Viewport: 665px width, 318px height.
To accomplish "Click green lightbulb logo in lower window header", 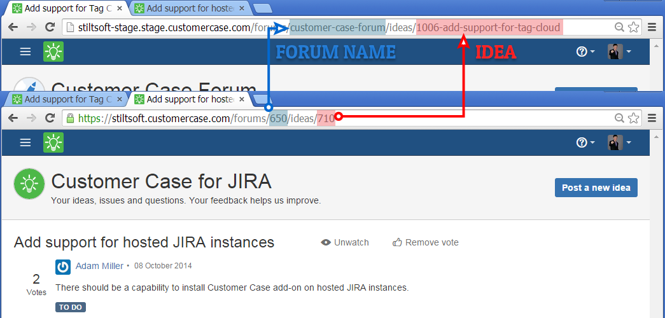I will (53, 142).
